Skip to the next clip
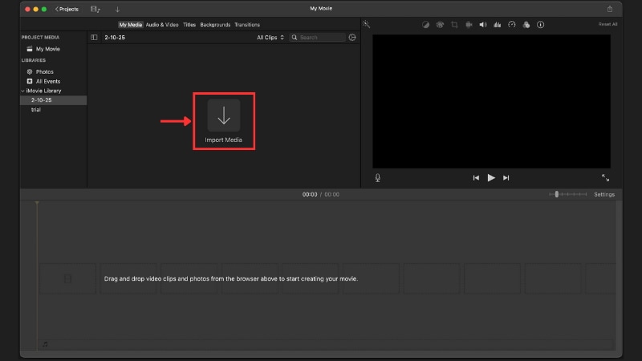Image resolution: width=642 pixels, height=361 pixels. (x=506, y=177)
